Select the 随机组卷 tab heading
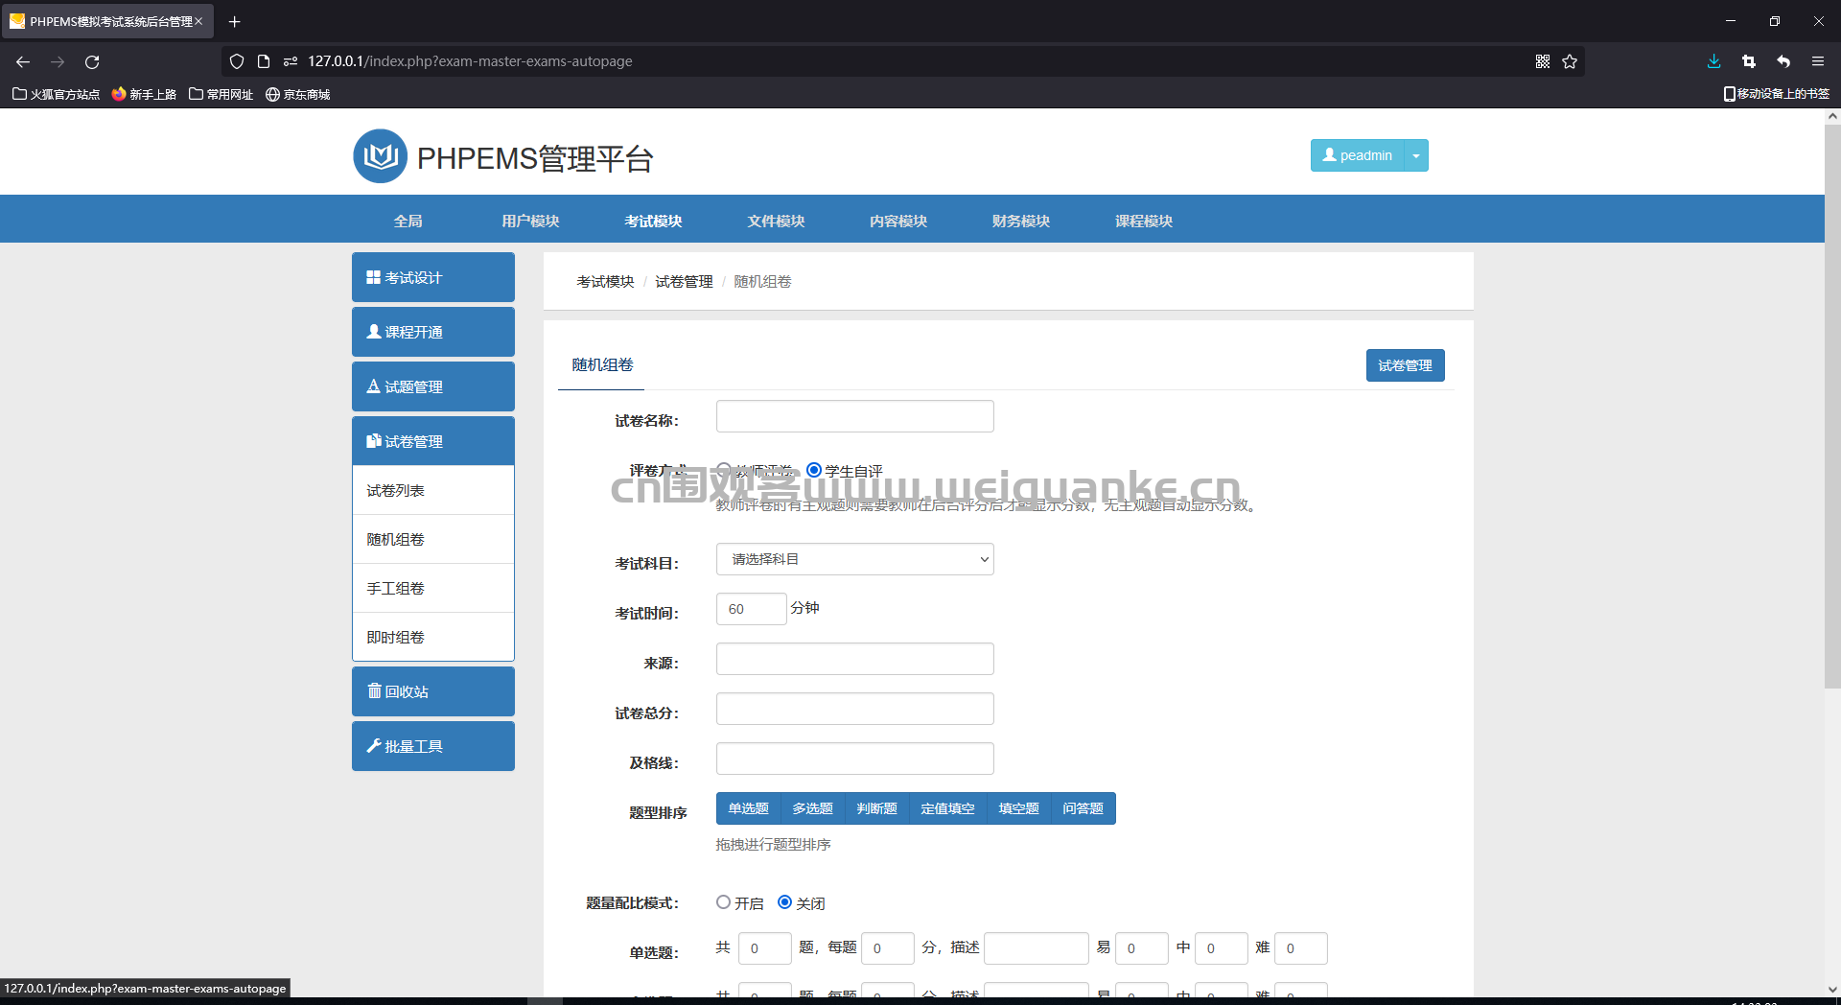The width and height of the screenshot is (1841, 1005). pos(602,364)
